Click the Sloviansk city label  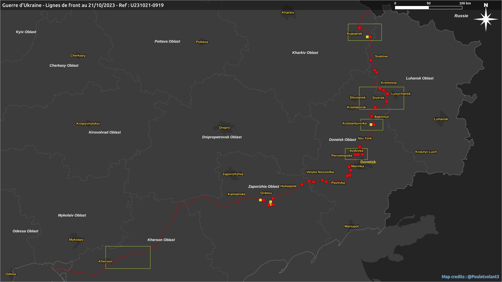pos(358,98)
